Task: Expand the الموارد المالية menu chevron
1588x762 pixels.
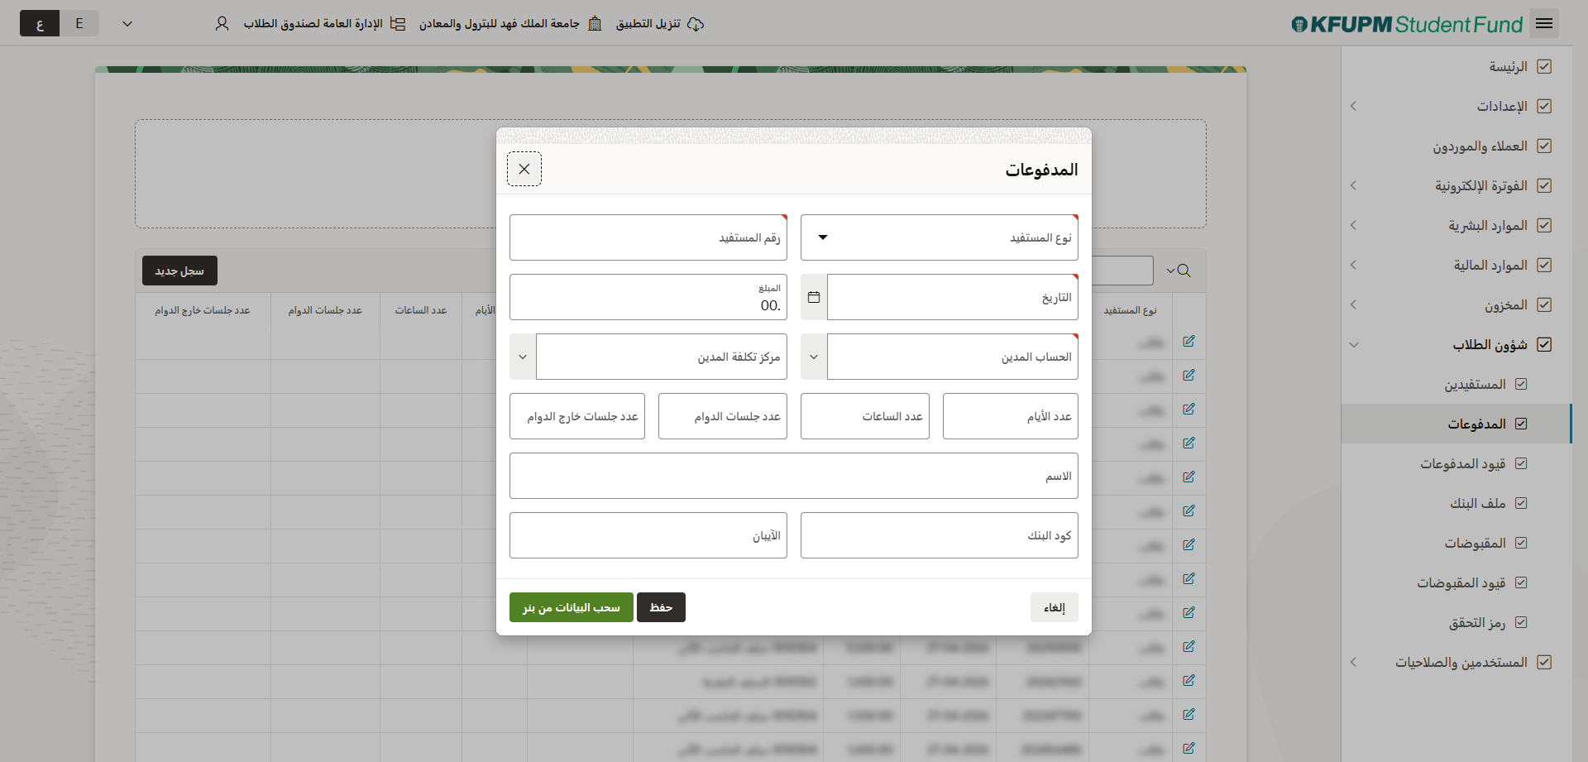Action: 1354,265
